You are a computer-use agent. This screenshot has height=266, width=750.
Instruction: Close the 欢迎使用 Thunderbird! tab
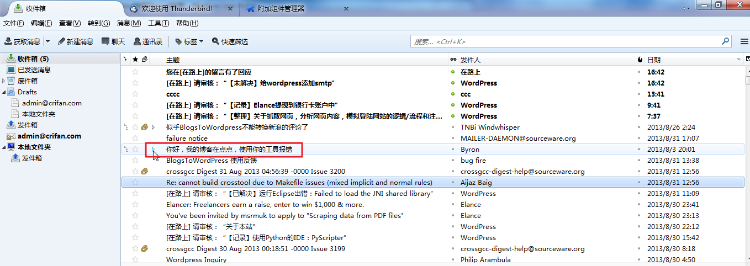pyautogui.click(x=230, y=9)
